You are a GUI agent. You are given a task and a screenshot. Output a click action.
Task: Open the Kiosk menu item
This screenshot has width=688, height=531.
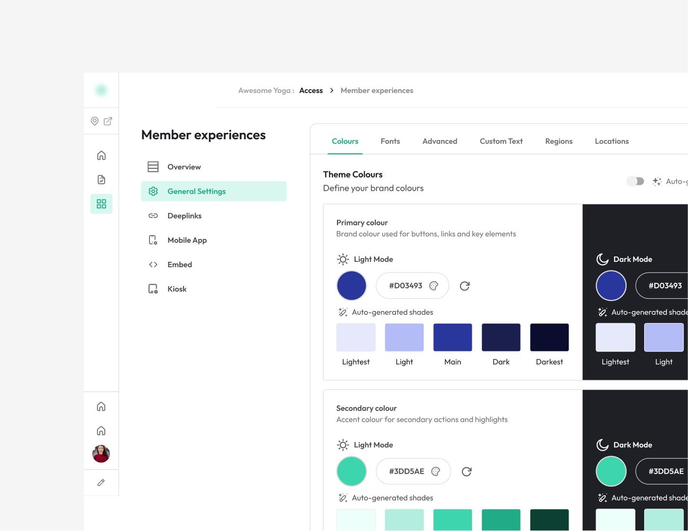click(x=214, y=289)
